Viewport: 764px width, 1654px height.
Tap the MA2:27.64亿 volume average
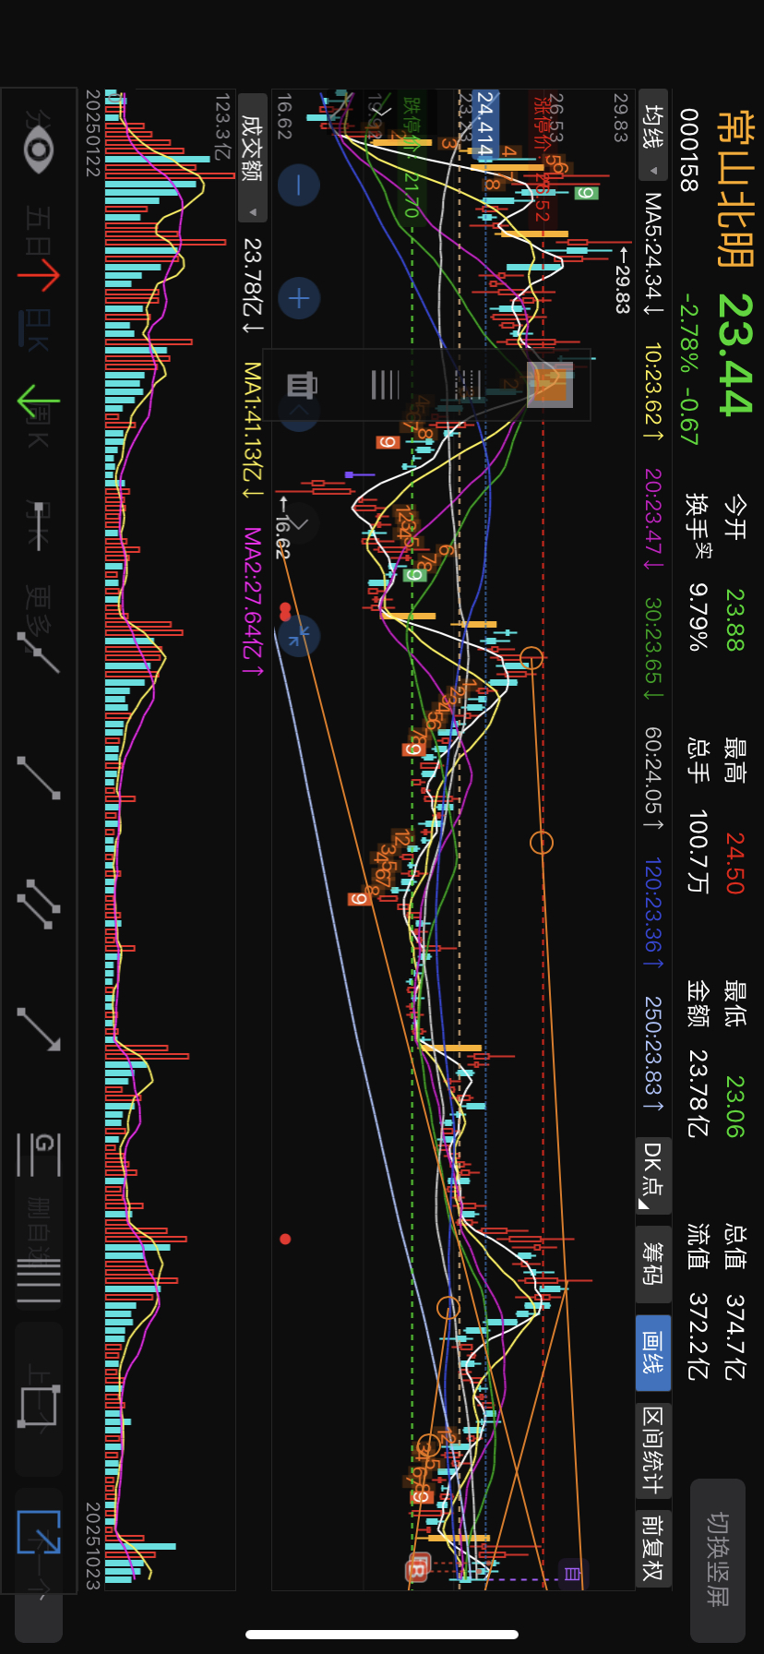[252, 601]
